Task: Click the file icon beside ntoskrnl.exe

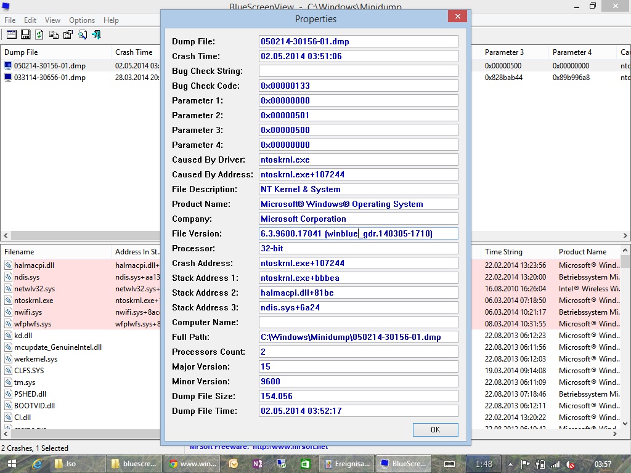Action: (x=8, y=300)
